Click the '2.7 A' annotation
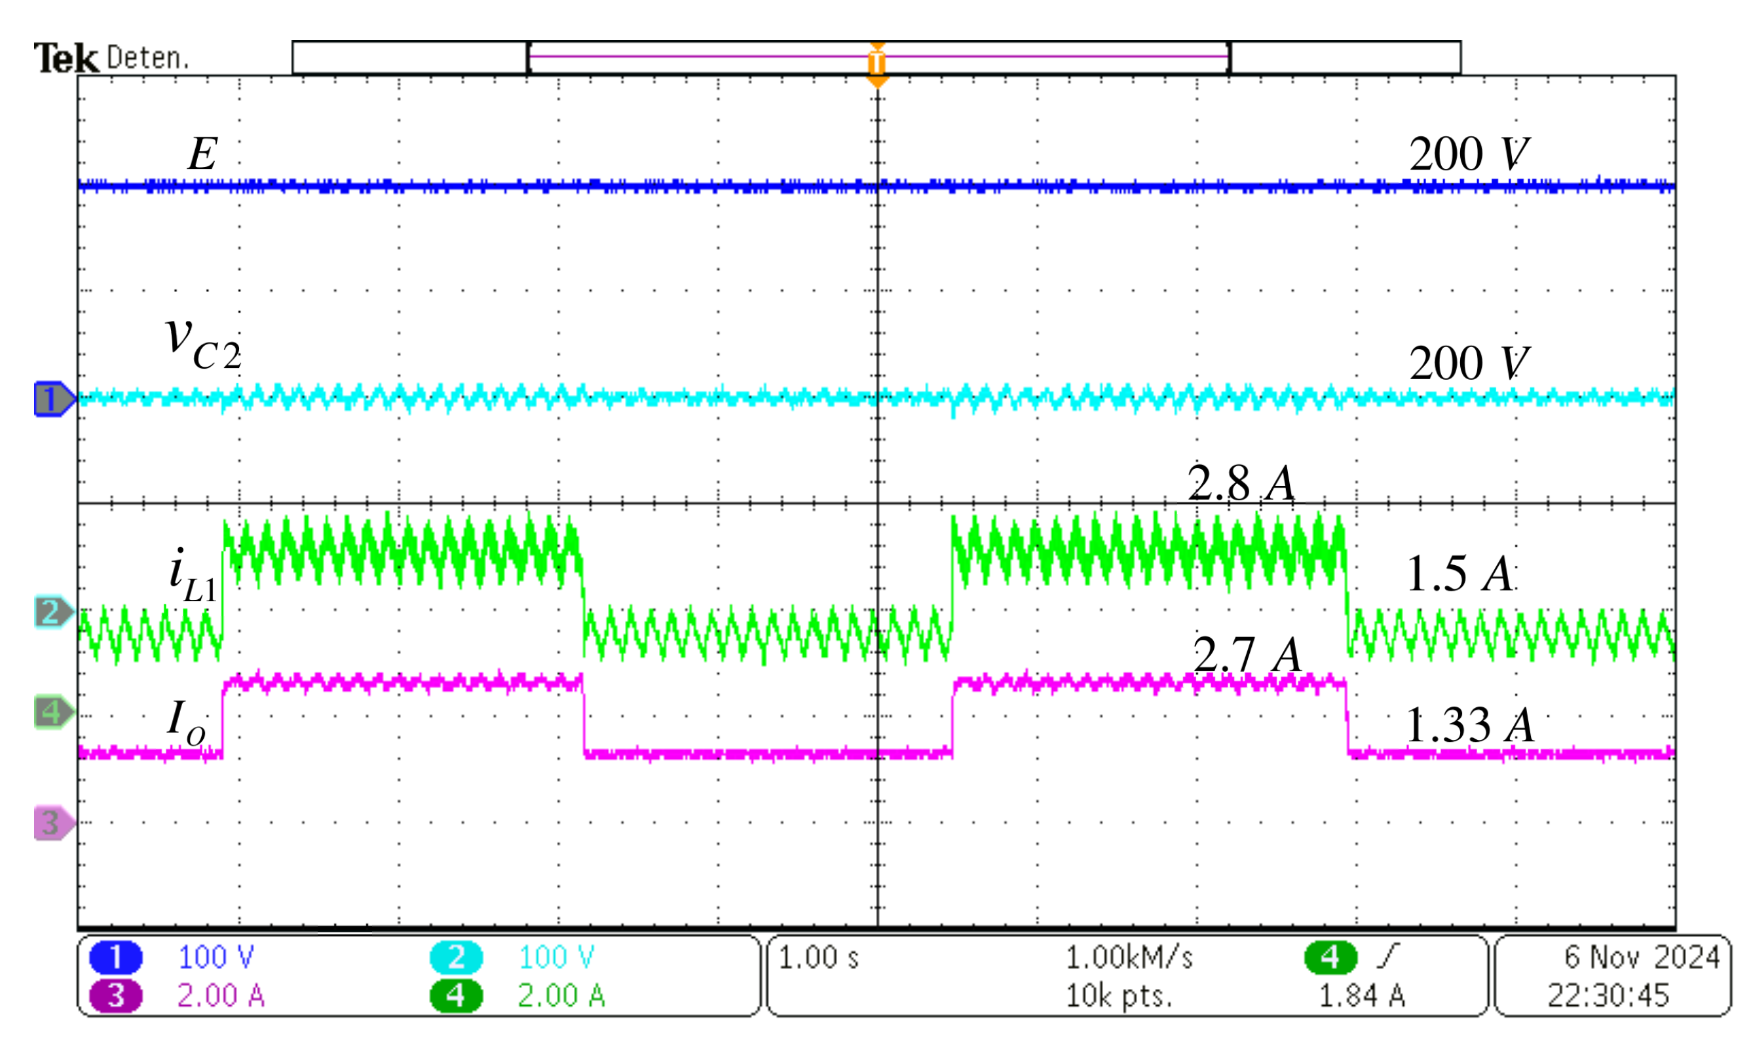 click(1247, 654)
